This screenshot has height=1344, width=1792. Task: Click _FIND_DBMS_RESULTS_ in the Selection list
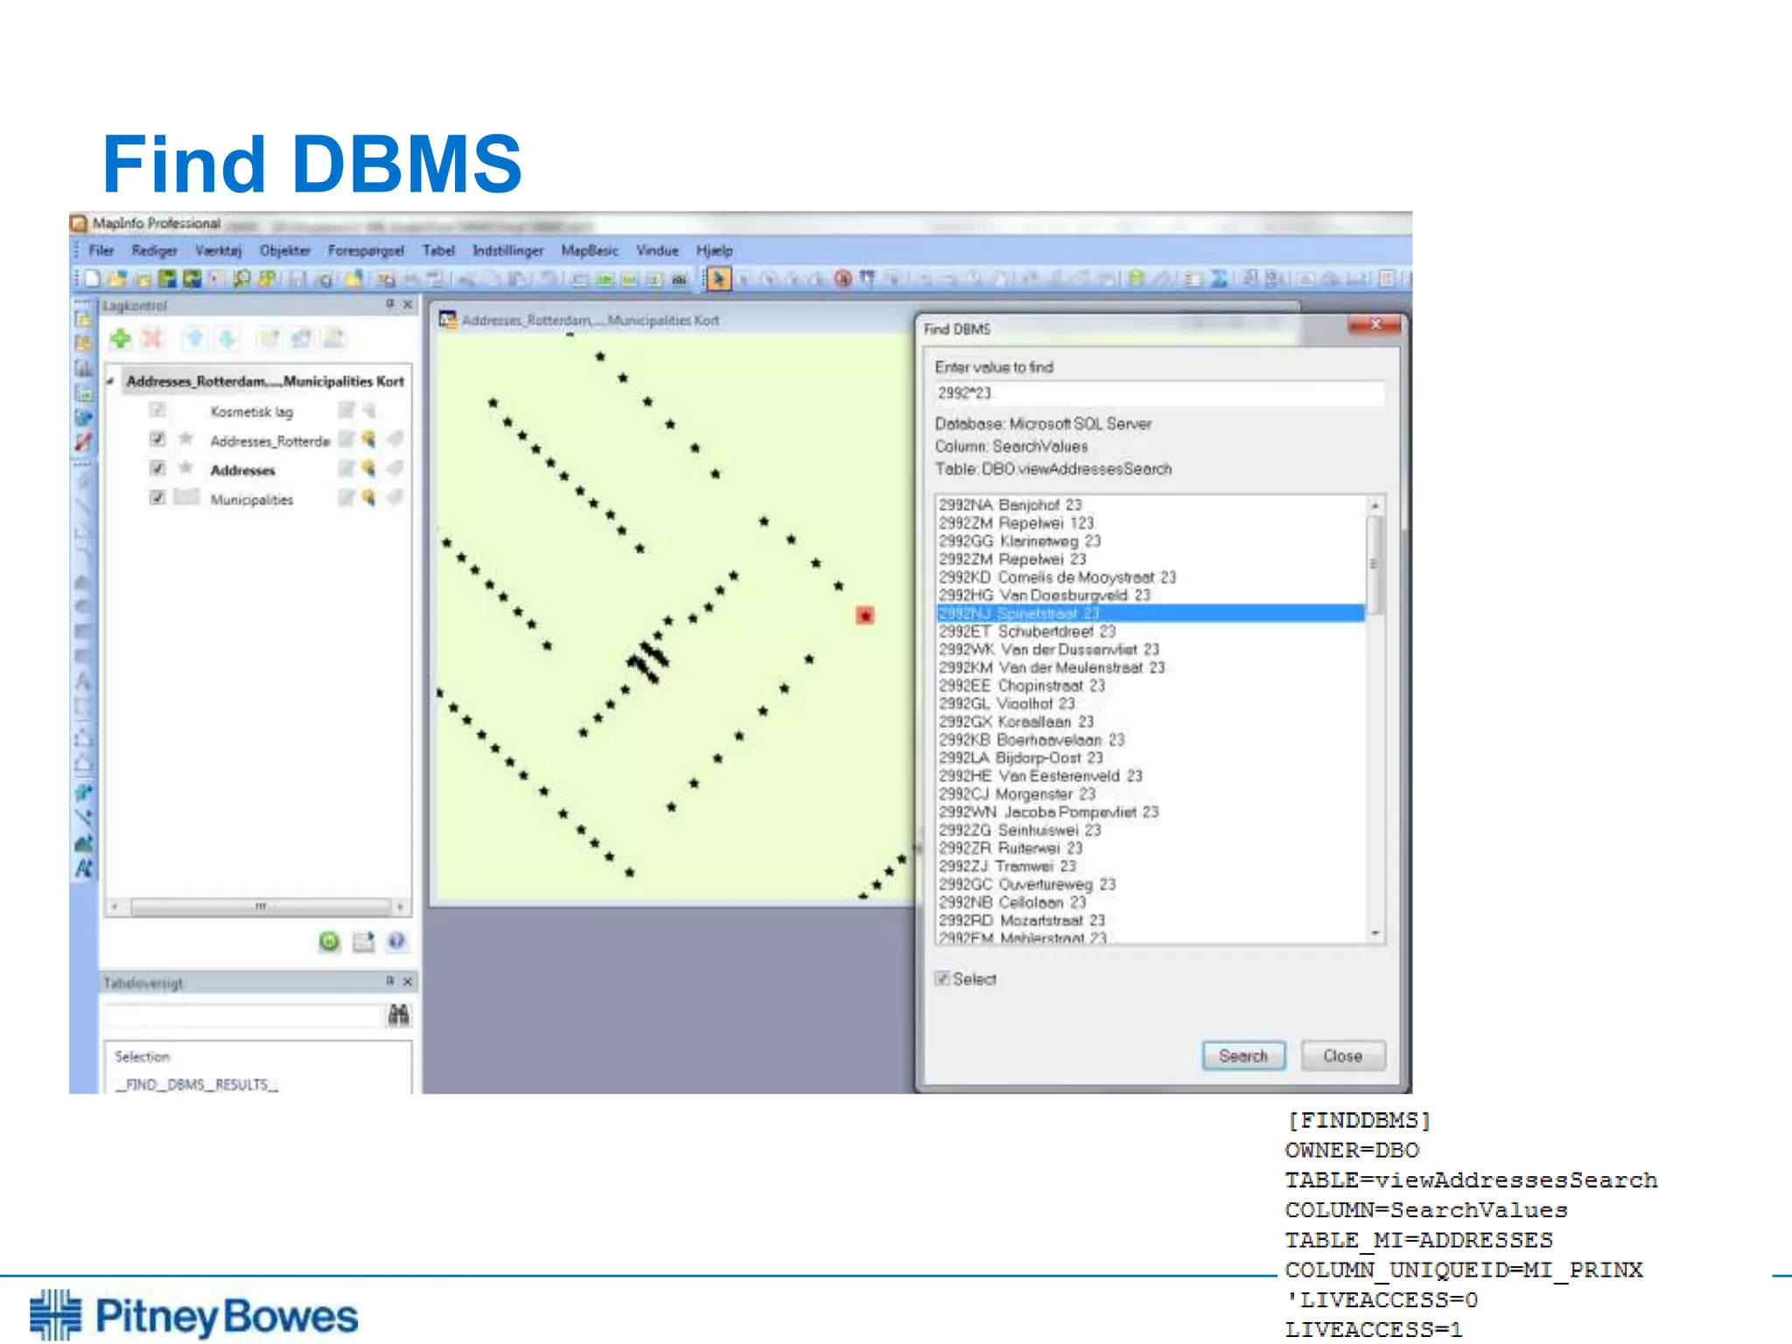pos(197,1084)
